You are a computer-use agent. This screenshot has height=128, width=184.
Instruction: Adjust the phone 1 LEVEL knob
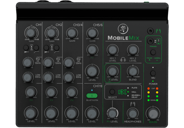coord(112,71)
